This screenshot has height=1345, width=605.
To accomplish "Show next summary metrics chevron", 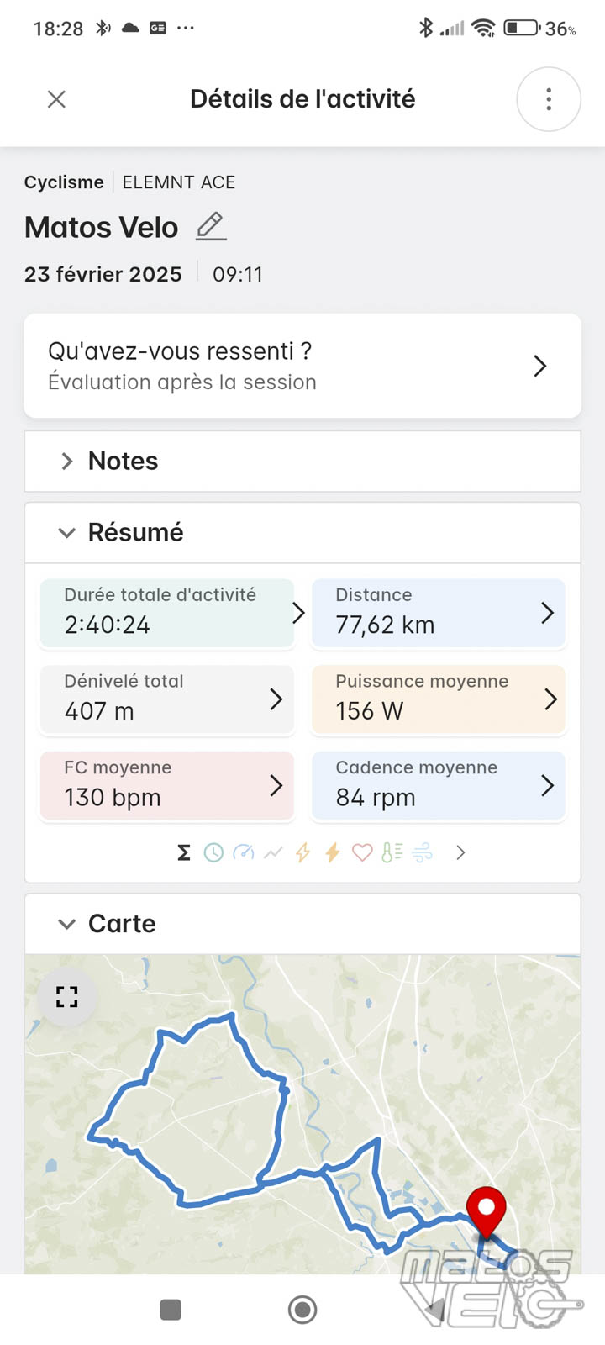I will (460, 853).
